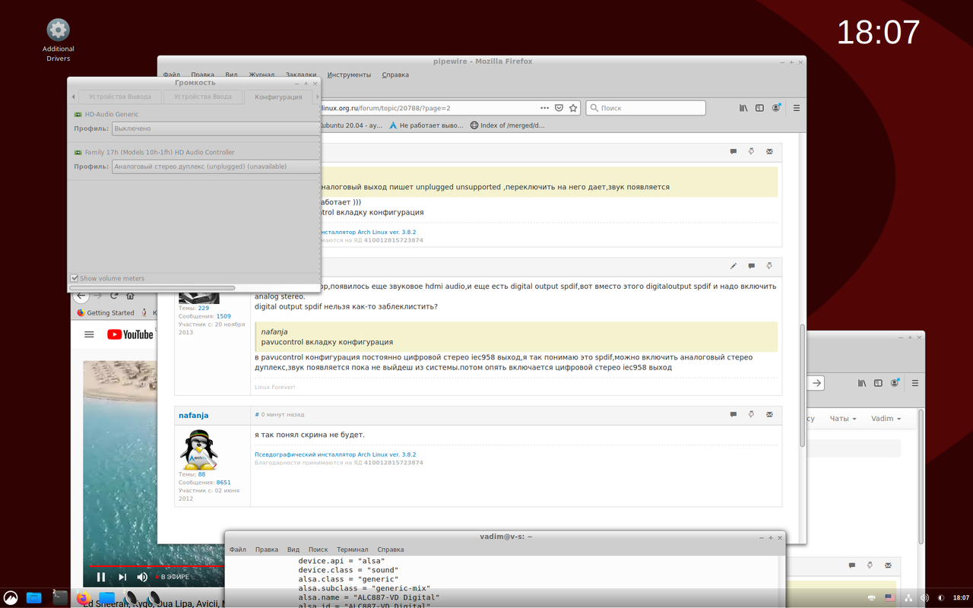Click the pencil edit icon on forum post
This screenshot has width=973, height=608.
tap(734, 266)
